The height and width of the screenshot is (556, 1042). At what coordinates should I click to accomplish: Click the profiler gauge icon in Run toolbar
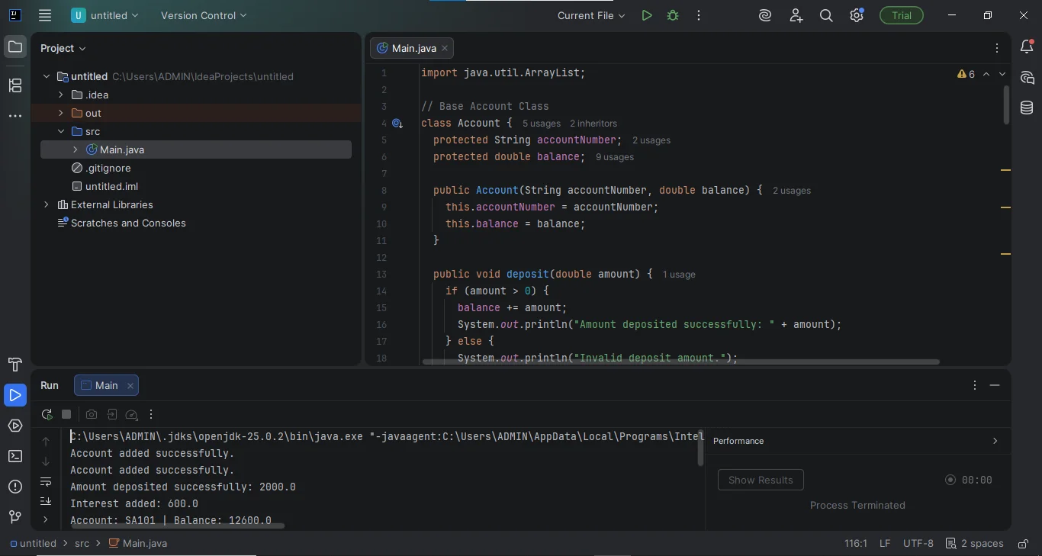[x=131, y=414]
